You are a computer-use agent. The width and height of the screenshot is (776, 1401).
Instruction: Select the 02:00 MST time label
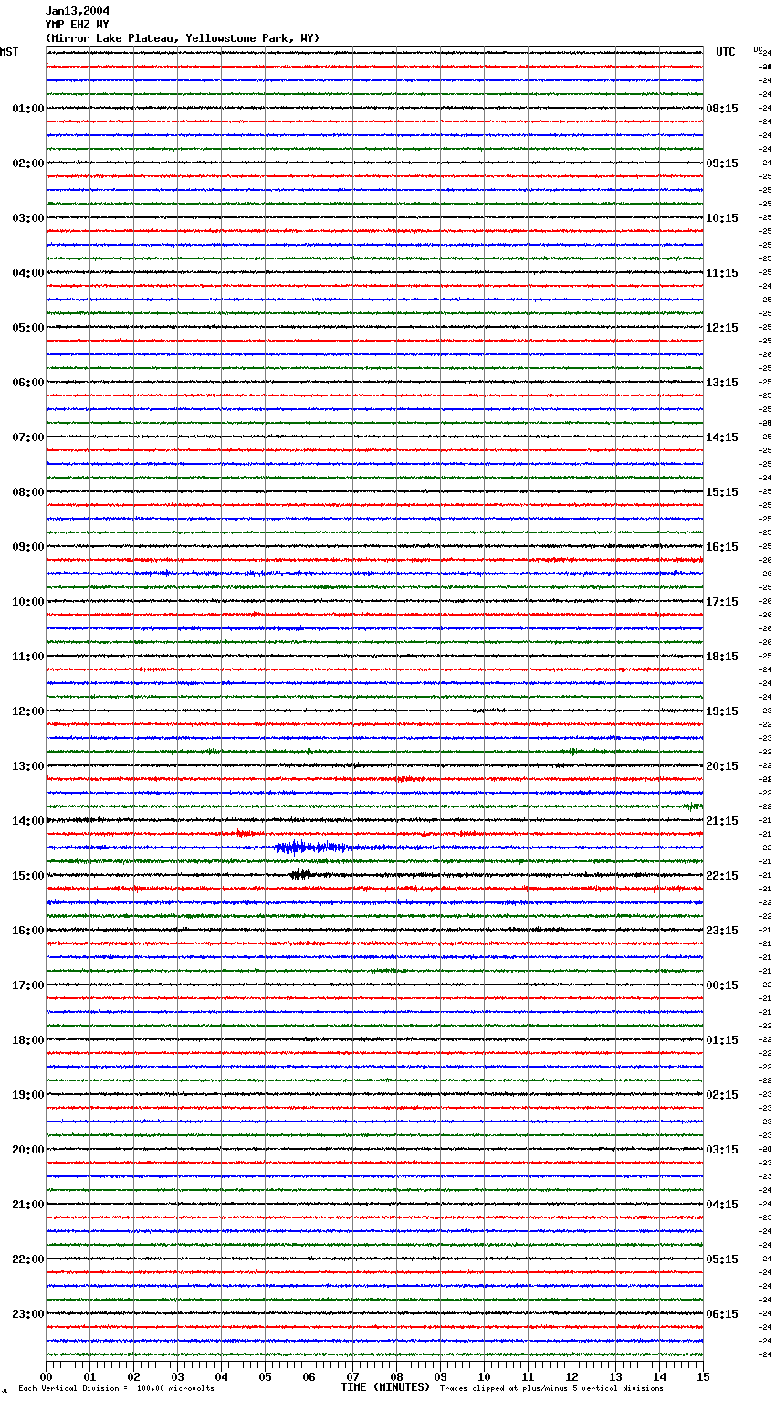[28, 163]
